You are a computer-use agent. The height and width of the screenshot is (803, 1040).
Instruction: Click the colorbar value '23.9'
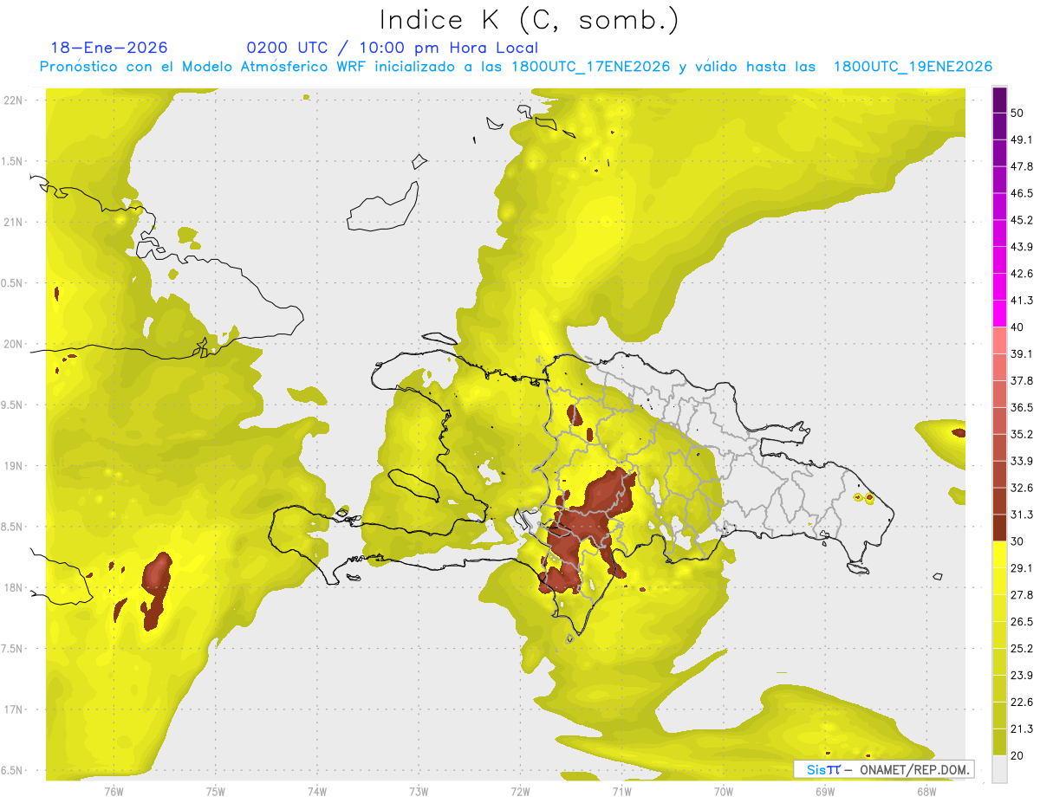pos(1022,676)
